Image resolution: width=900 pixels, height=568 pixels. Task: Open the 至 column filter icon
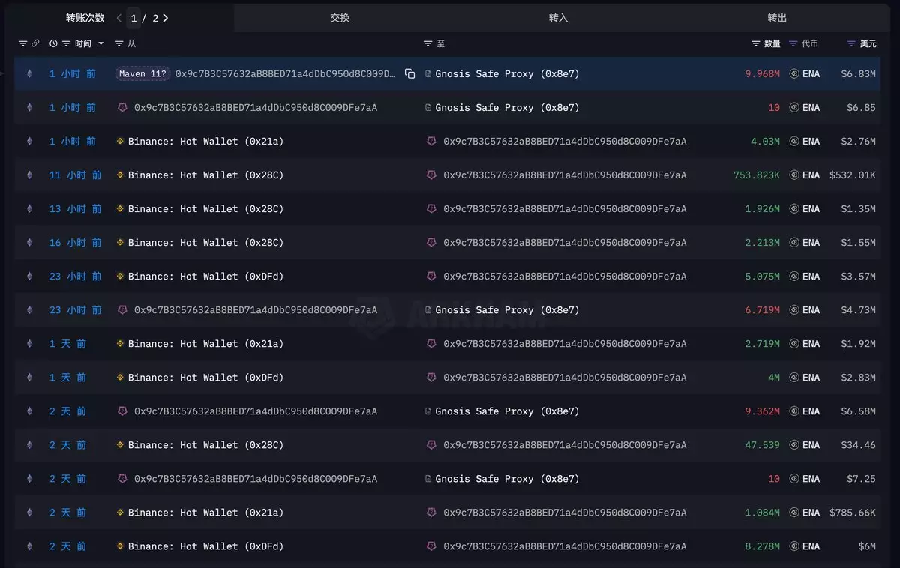(428, 43)
